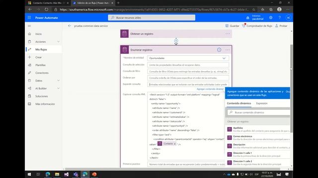Screen dimensions: 318x178
Task: Select Correo electrónico dynamic content
Action: [257, 138]
